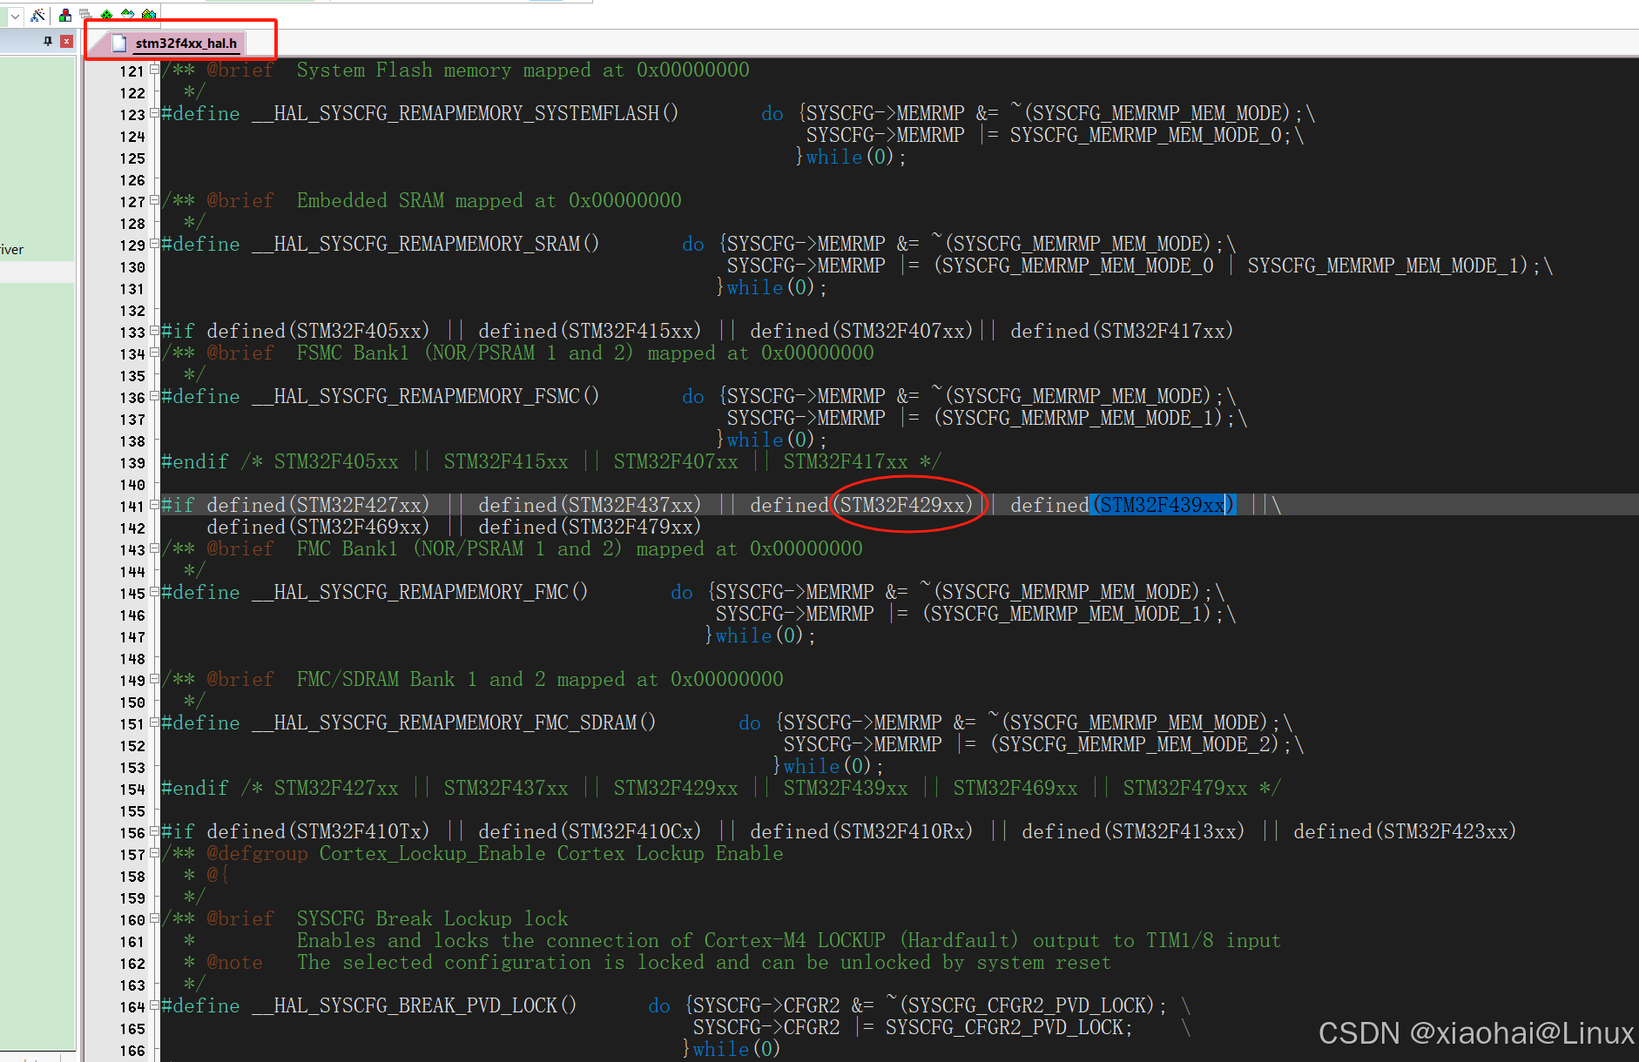Launch the Pack Installer icon
The image size is (1639, 1062).
pos(149,15)
